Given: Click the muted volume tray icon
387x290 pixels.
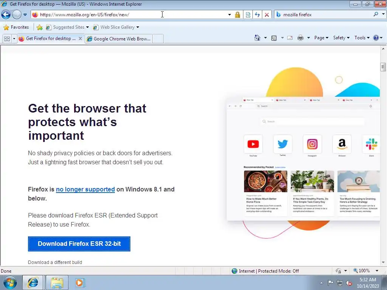Looking at the screenshot, I should coord(349,283).
